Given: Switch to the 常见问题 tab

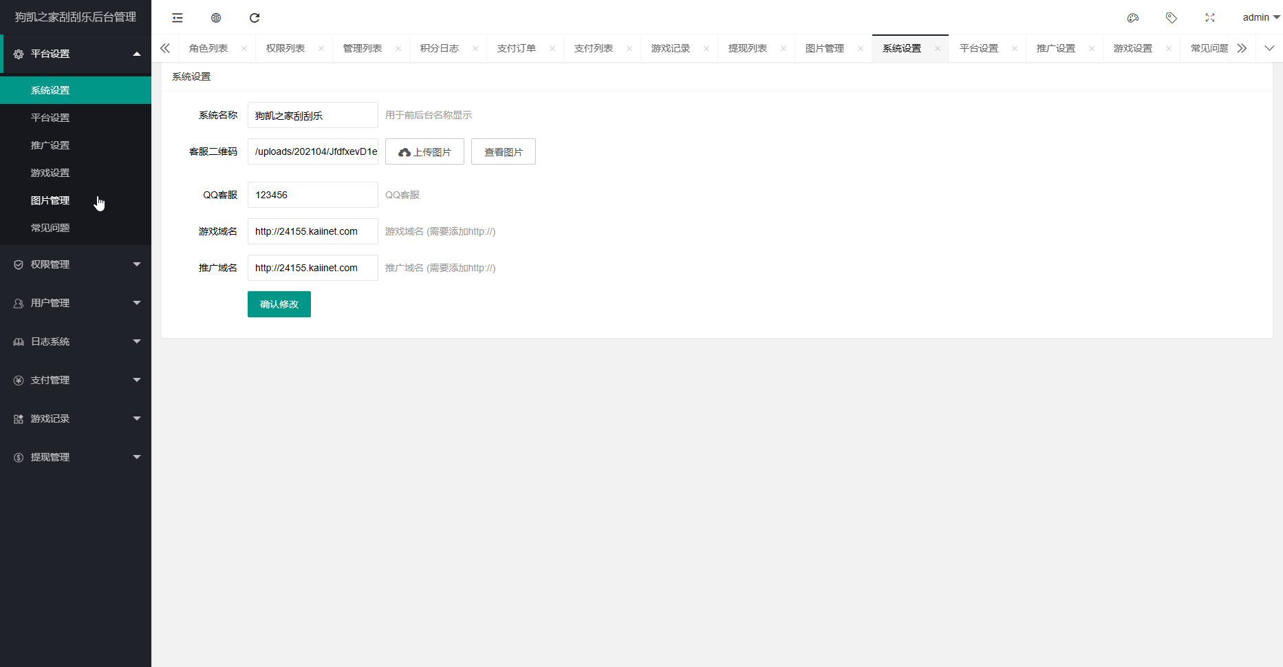Looking at the screenshot, I should pos(1209,48).
